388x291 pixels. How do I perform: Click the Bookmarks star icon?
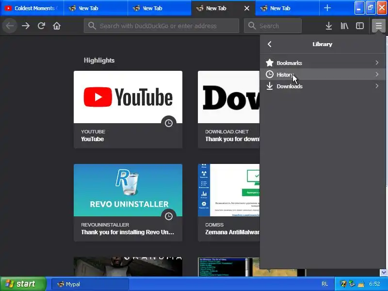[x=270, y=63]
